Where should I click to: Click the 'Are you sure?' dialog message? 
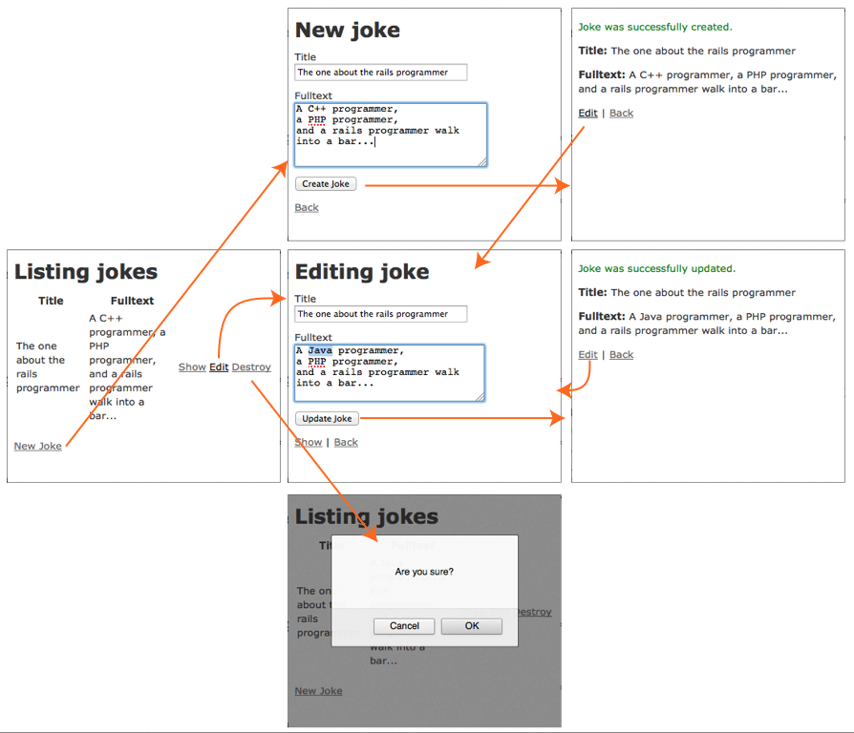click(424, 572)
